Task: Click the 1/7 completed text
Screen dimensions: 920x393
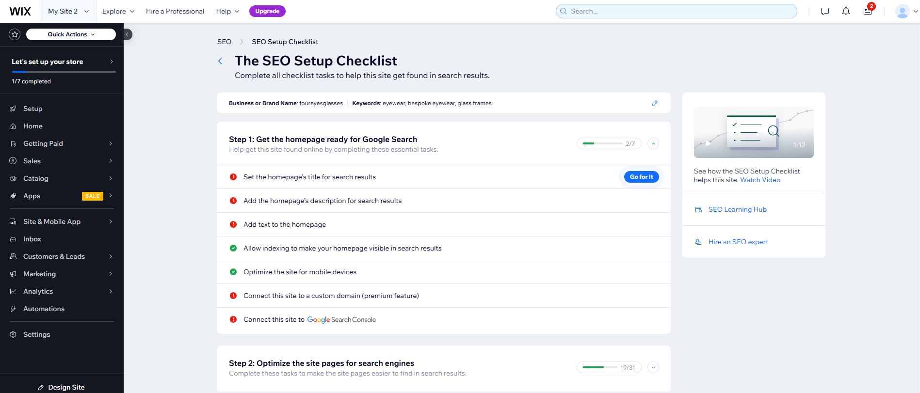Action: click(31, 81)
